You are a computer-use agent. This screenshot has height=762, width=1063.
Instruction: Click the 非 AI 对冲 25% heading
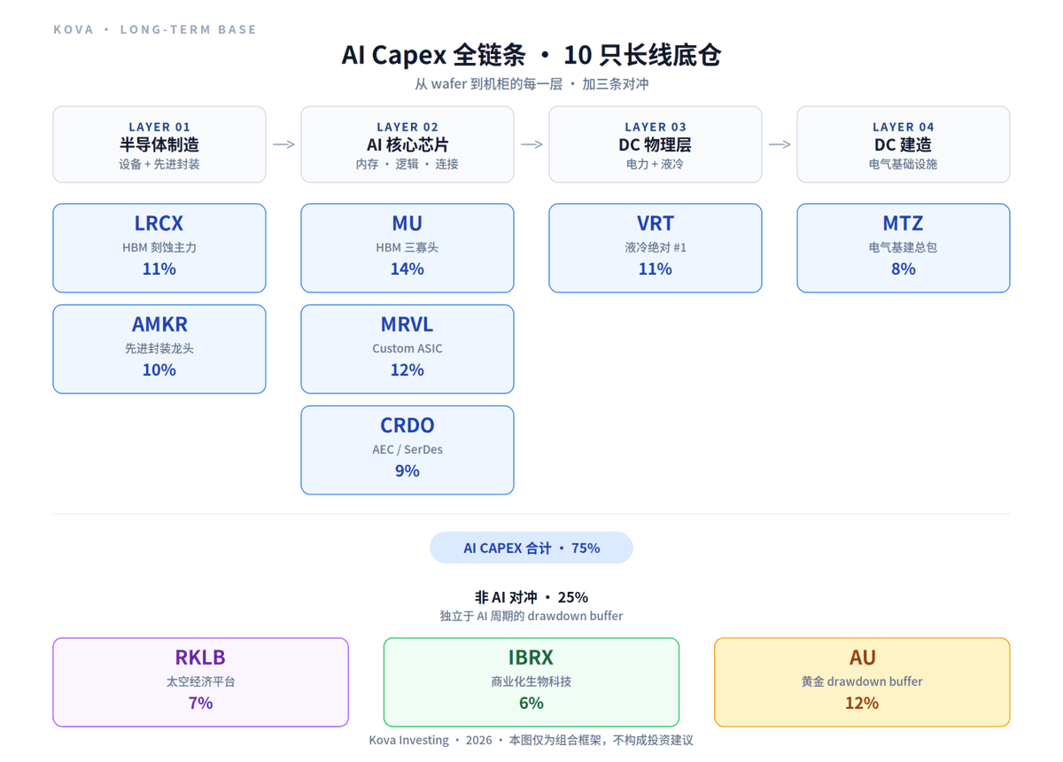[531, 597]
